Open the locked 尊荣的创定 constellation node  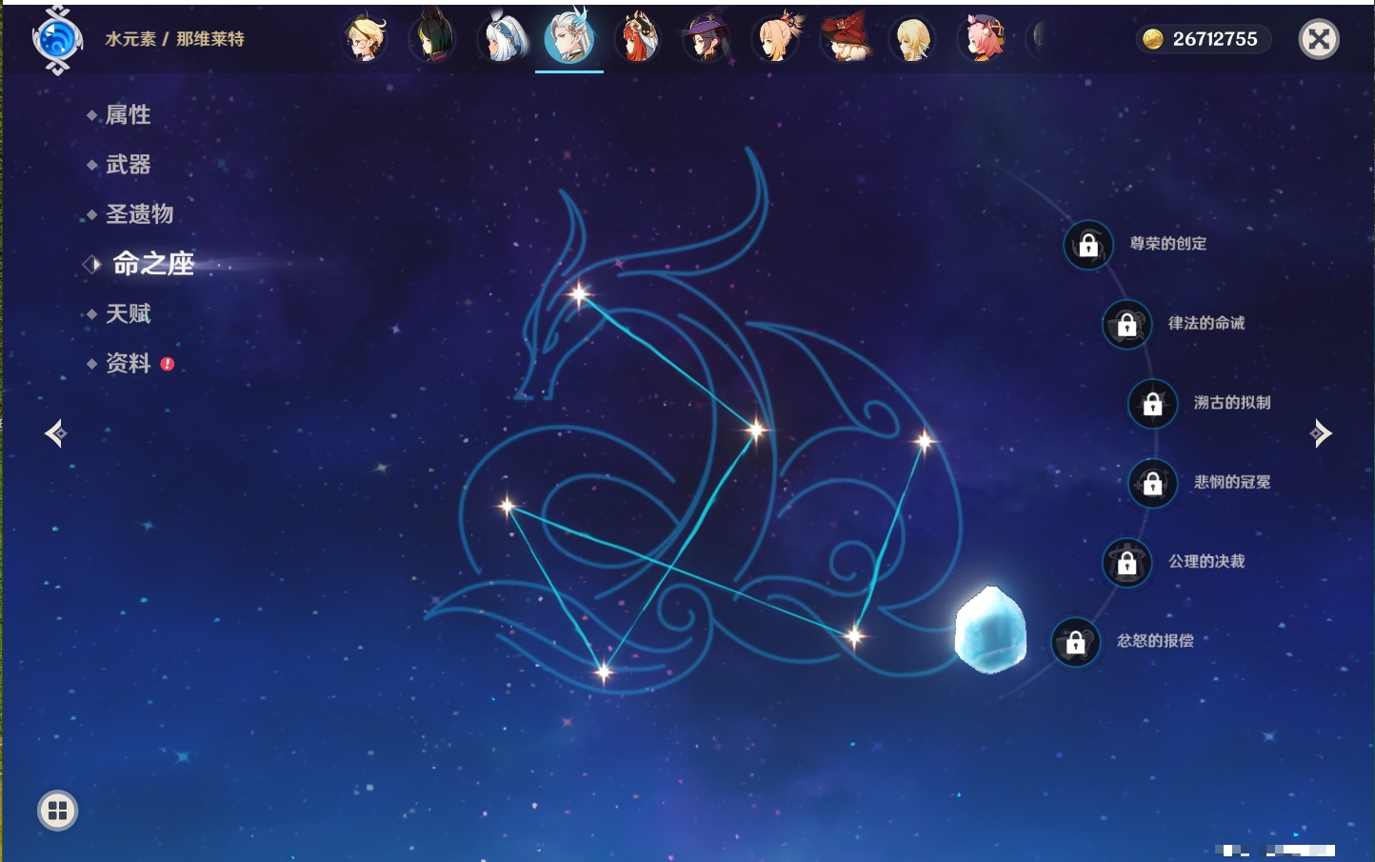click(1088, 245)
